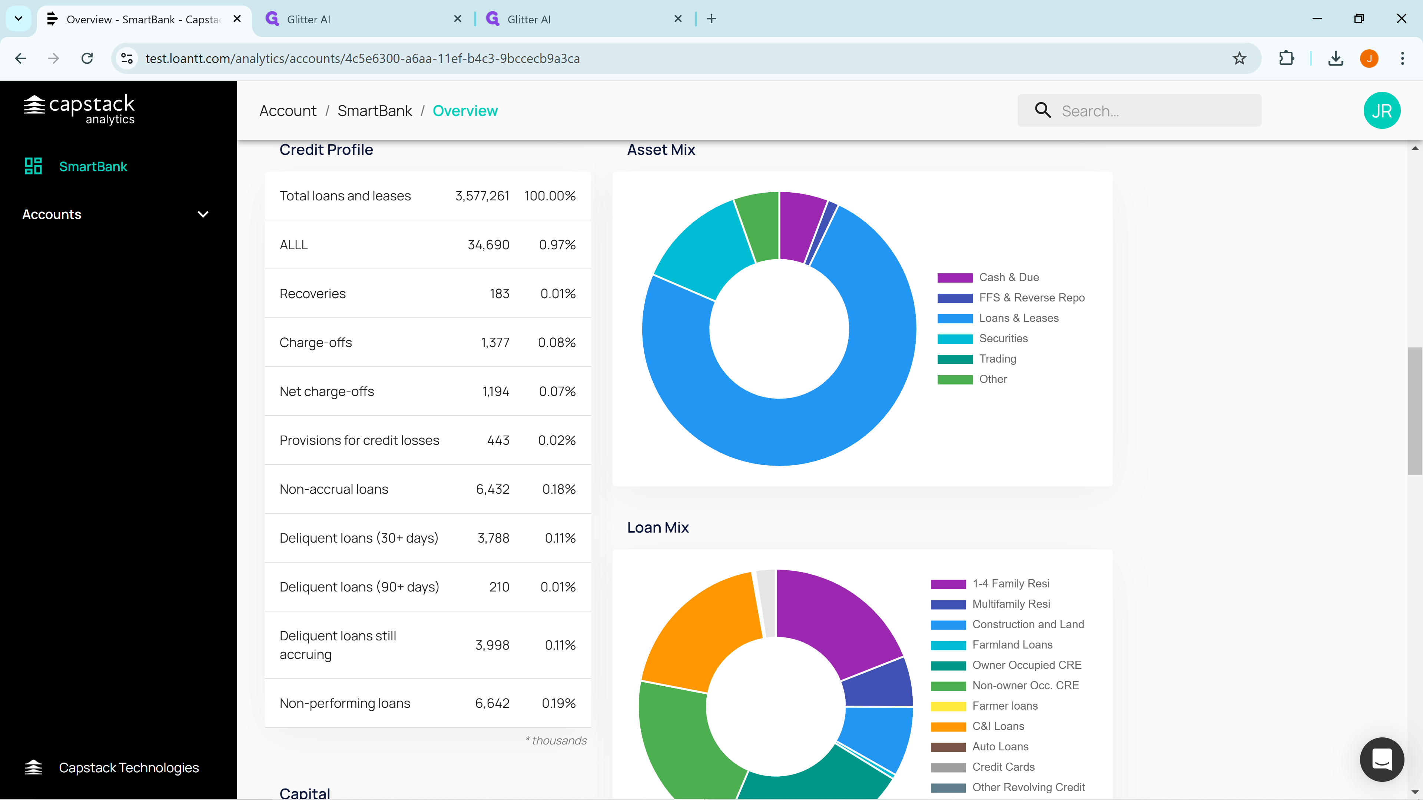Image resolution: width=1423 pixels, height=800 pixels.
Task: Open the JR user avatar menu
Action: (x=1381, y=110)
